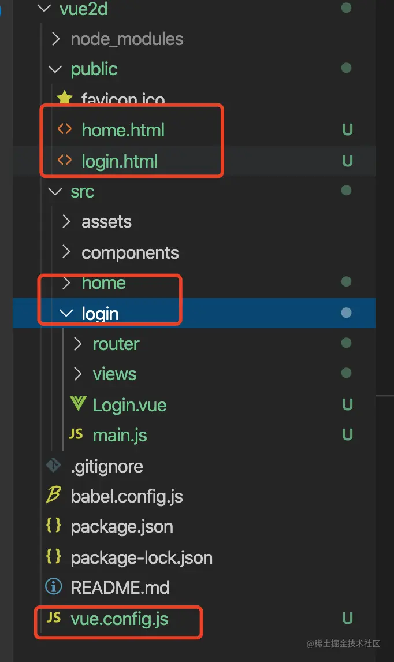Click the Babel icon next to babel.config.js
This screenshot has width=394, height=662.
(x=54, y=496)
